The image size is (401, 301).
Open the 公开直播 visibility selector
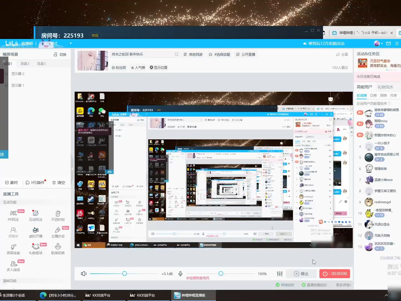[x=246, y=54]
